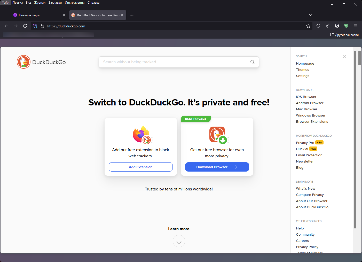This screenshot has height=262, width=362.
Task: Open the Community link
Action: coord(305,235)
